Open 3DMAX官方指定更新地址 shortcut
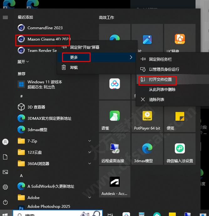Image resolution: width=209 pixels, height=216 pixels. click(44, 118)
